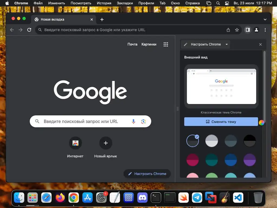Pick the teal color swatch
This screenshot has height=208, width=277.
[212, 160]
